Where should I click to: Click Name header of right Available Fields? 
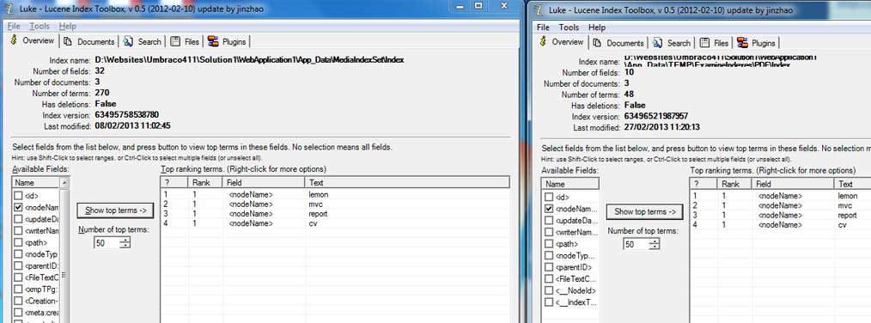point(570,184)
